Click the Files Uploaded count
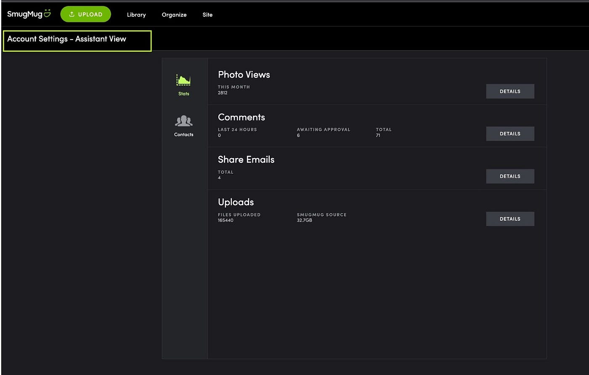This screenshot has width=589, height=375. [226, 220]
